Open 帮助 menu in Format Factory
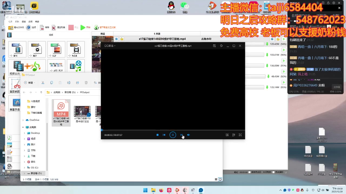This screenshot has height=194, width=346. [x=37, y=22]
